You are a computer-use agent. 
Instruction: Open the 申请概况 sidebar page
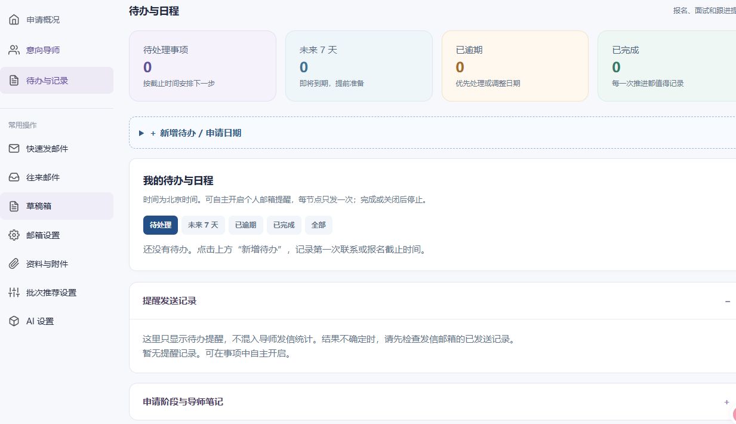pyautogui.click(x=57, y=20)
